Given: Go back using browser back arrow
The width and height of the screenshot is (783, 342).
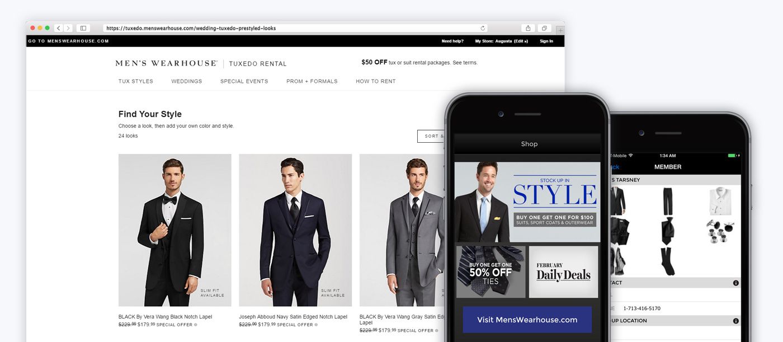Looking at the screenshot, I should (x=59, y=28).
